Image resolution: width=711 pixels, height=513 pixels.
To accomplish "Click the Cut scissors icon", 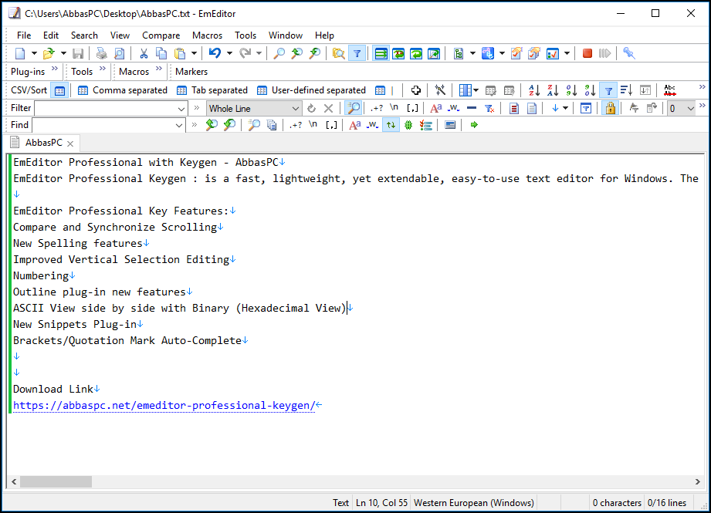I will (x=144, y=53).
